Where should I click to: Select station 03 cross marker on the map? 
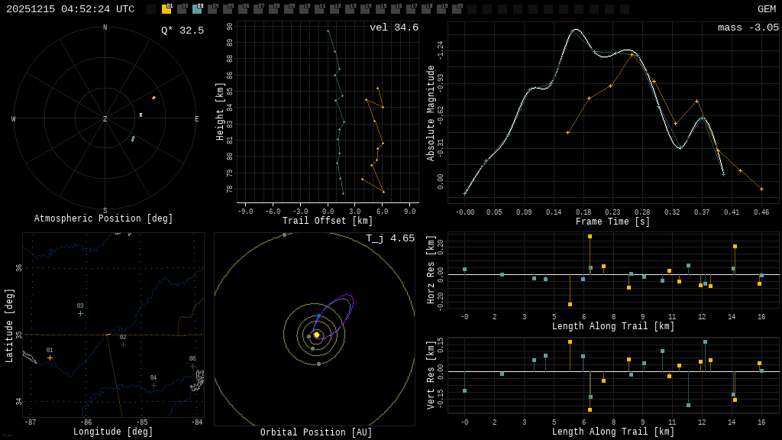pos(80,314)
